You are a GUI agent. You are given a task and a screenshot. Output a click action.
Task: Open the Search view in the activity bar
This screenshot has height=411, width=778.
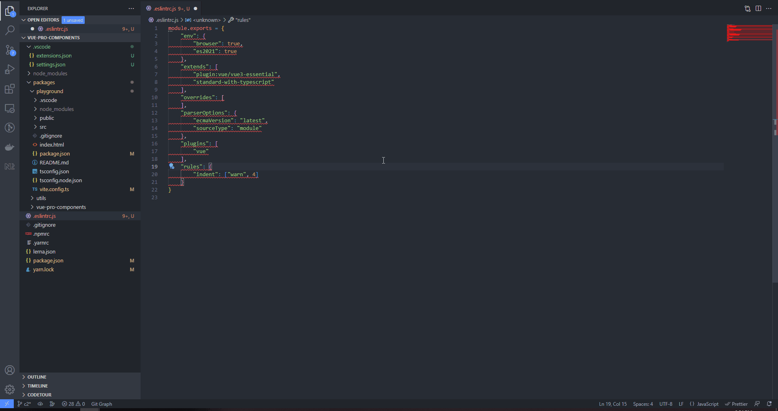(10, 30)
